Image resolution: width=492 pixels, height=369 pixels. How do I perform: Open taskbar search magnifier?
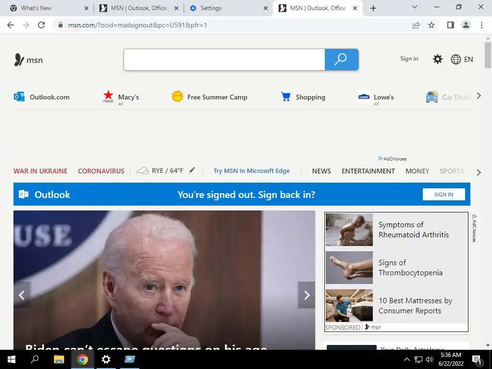pyautogui.click(x=35, y=359)
